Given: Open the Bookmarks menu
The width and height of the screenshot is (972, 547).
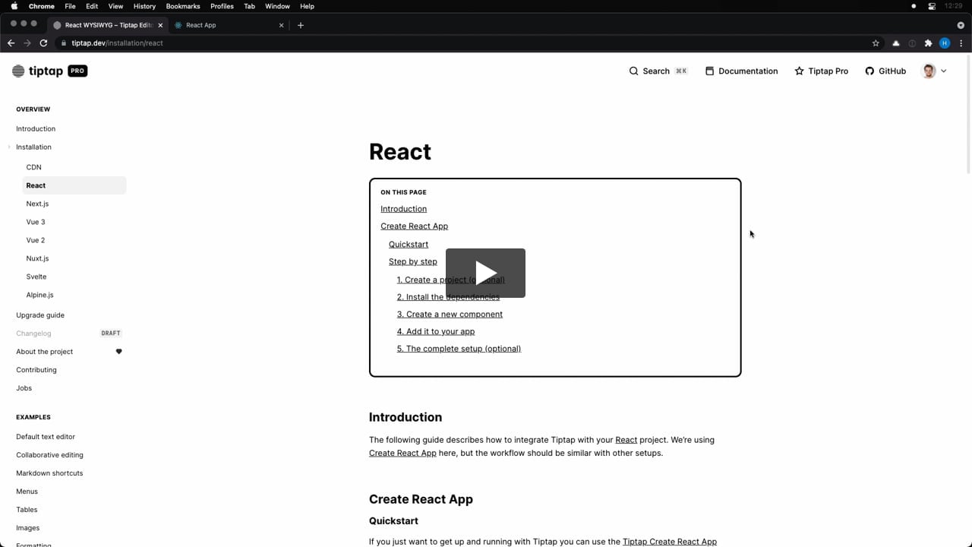Looking at the screenshot, I should [183, 6].
